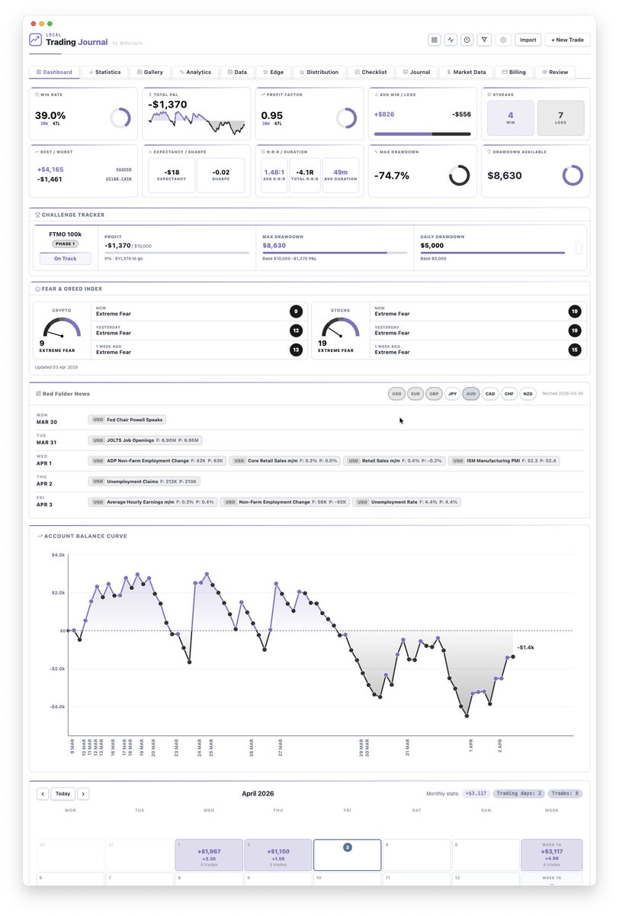Click the Drawdown Available ring gauge

tap(572, 175)
